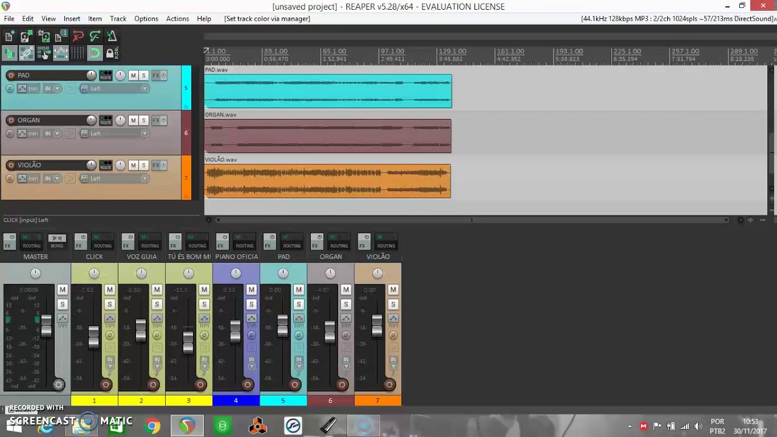Open Master output settings gear in mixer
Image resolution: width=777 pixels, height=437 pixels.
click(x=58, y=385)
